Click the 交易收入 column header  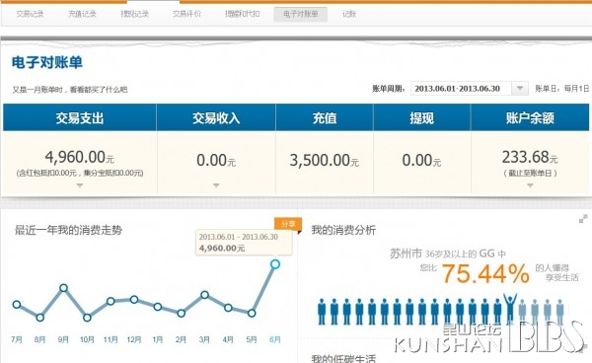pos(216,117)
